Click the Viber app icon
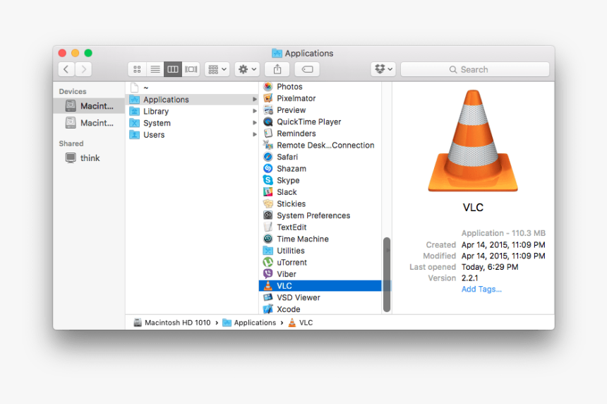 click(x=268, y=274)
